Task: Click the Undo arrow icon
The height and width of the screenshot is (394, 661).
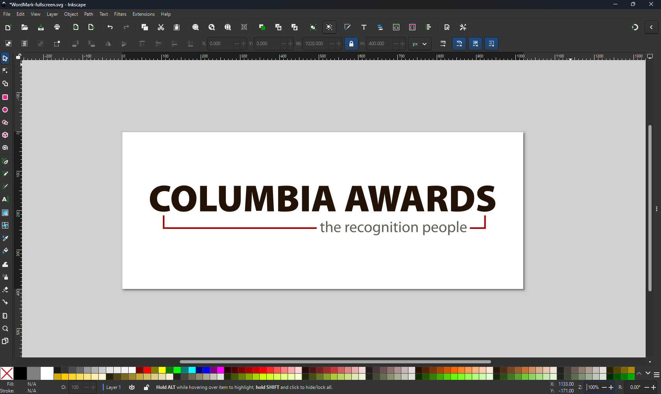Action: (110, 27)
